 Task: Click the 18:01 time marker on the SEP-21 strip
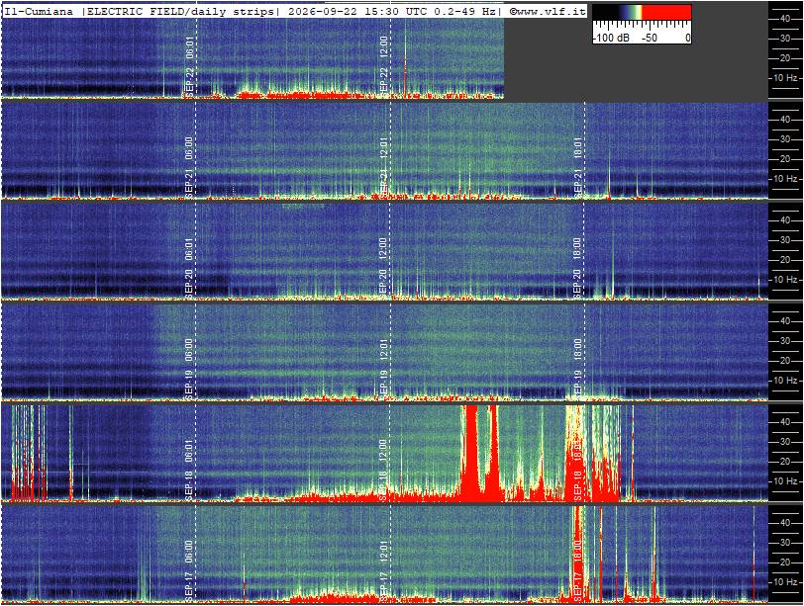(x=578, y=147)
